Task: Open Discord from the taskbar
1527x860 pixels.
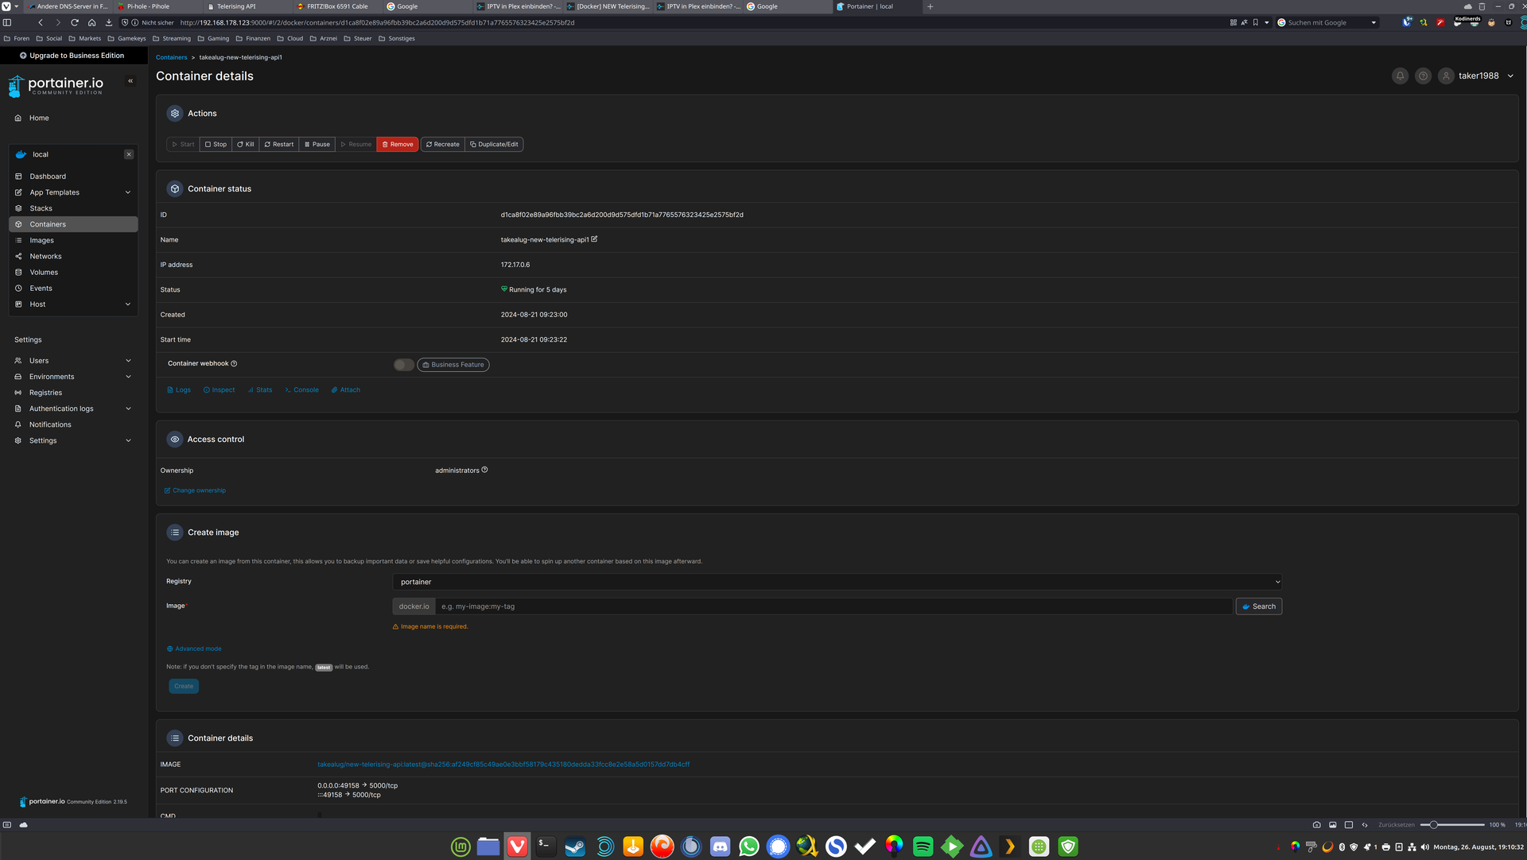Action: 720,846
